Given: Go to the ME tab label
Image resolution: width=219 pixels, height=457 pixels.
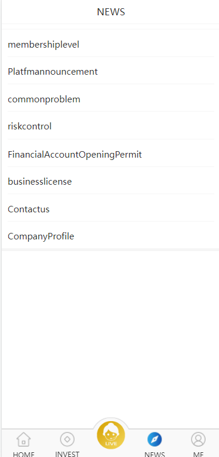Looking at the screenshot, I should tap(198, 454).
